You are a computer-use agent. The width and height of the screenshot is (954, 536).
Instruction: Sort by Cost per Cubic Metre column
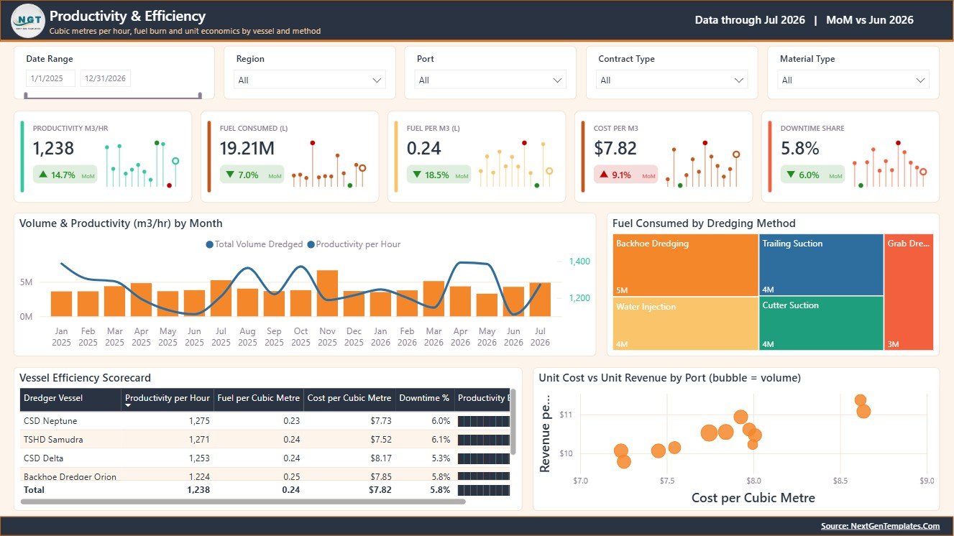pyautogui.click(x=349, y=398)
